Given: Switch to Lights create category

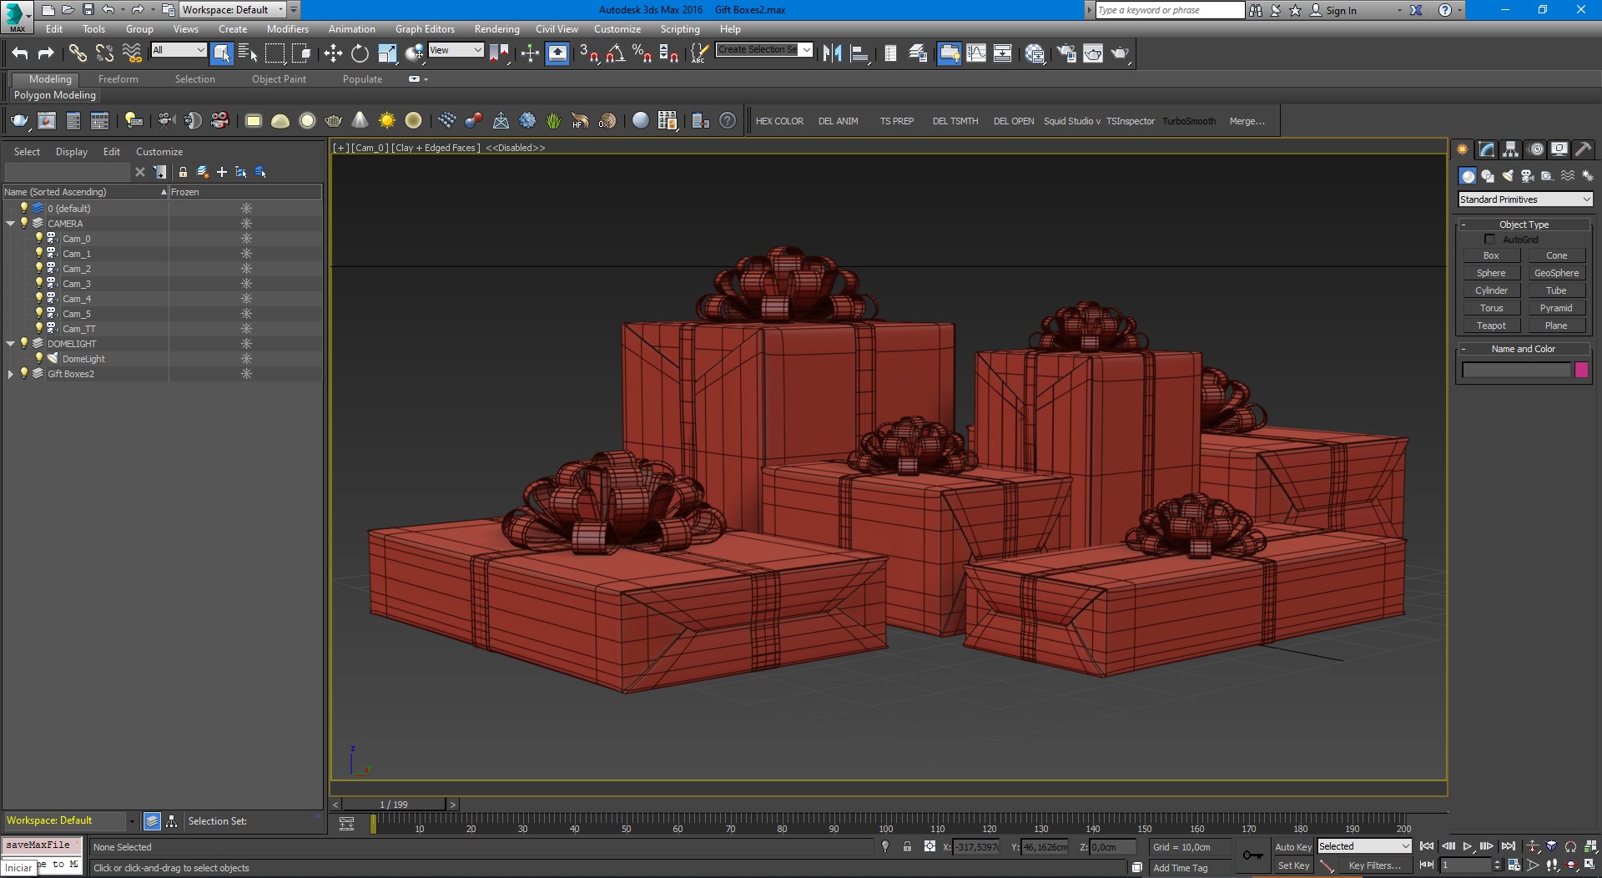Looking at the screenshot, I should pyautogui.click(x=1508, y=176).
